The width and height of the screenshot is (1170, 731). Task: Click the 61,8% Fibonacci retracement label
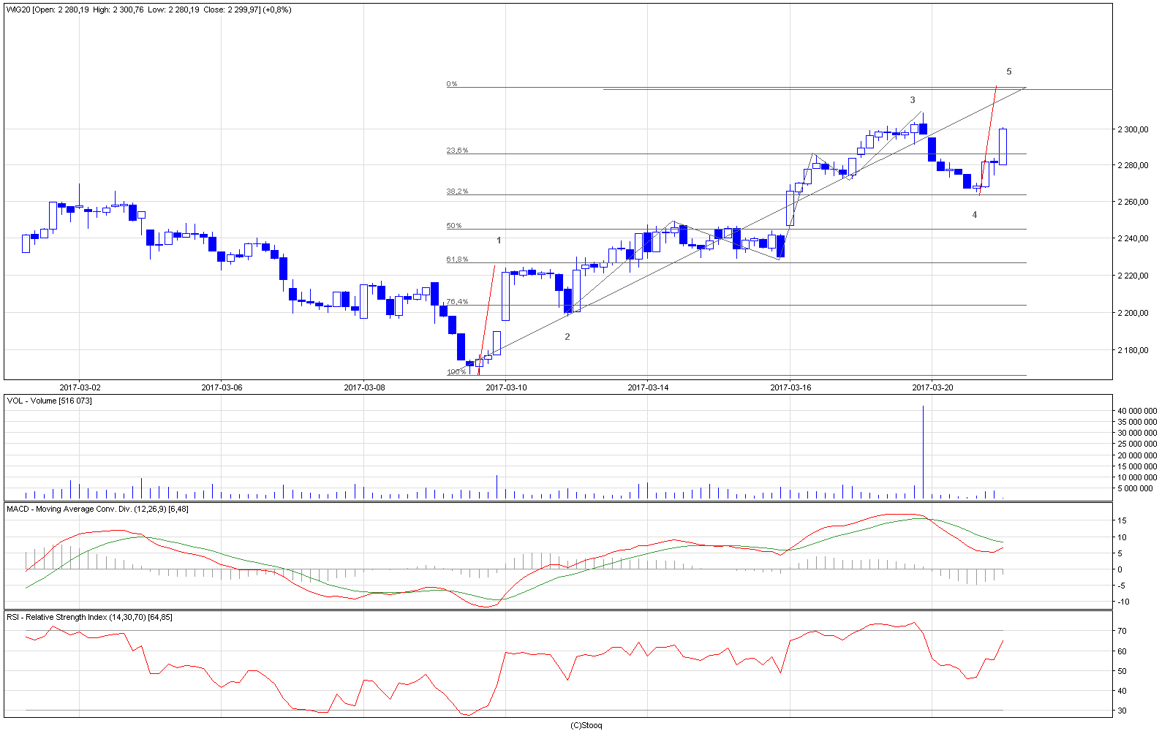click(x=457, y=260)
